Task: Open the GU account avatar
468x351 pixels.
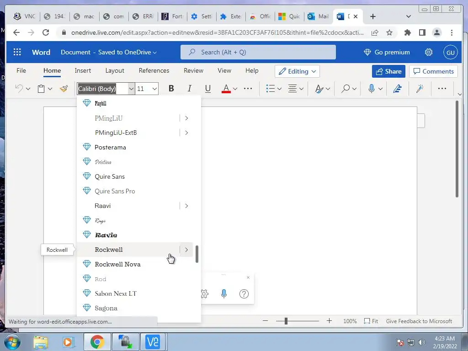Action: (x=450, y=53)
